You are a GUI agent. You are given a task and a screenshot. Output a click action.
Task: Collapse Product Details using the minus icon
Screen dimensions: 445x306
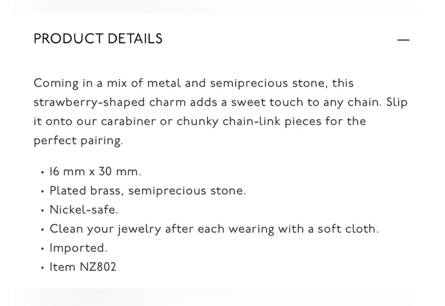coord(403,39)
